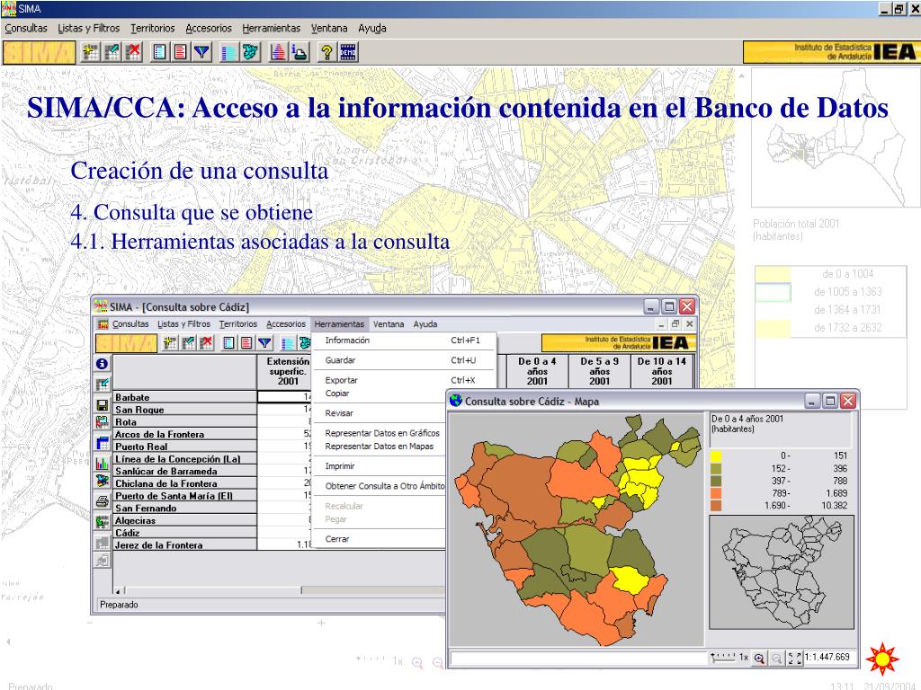Open the Ayuda menu in main menu bar
The height and width of the screenshot is (690, 921).
372,28
